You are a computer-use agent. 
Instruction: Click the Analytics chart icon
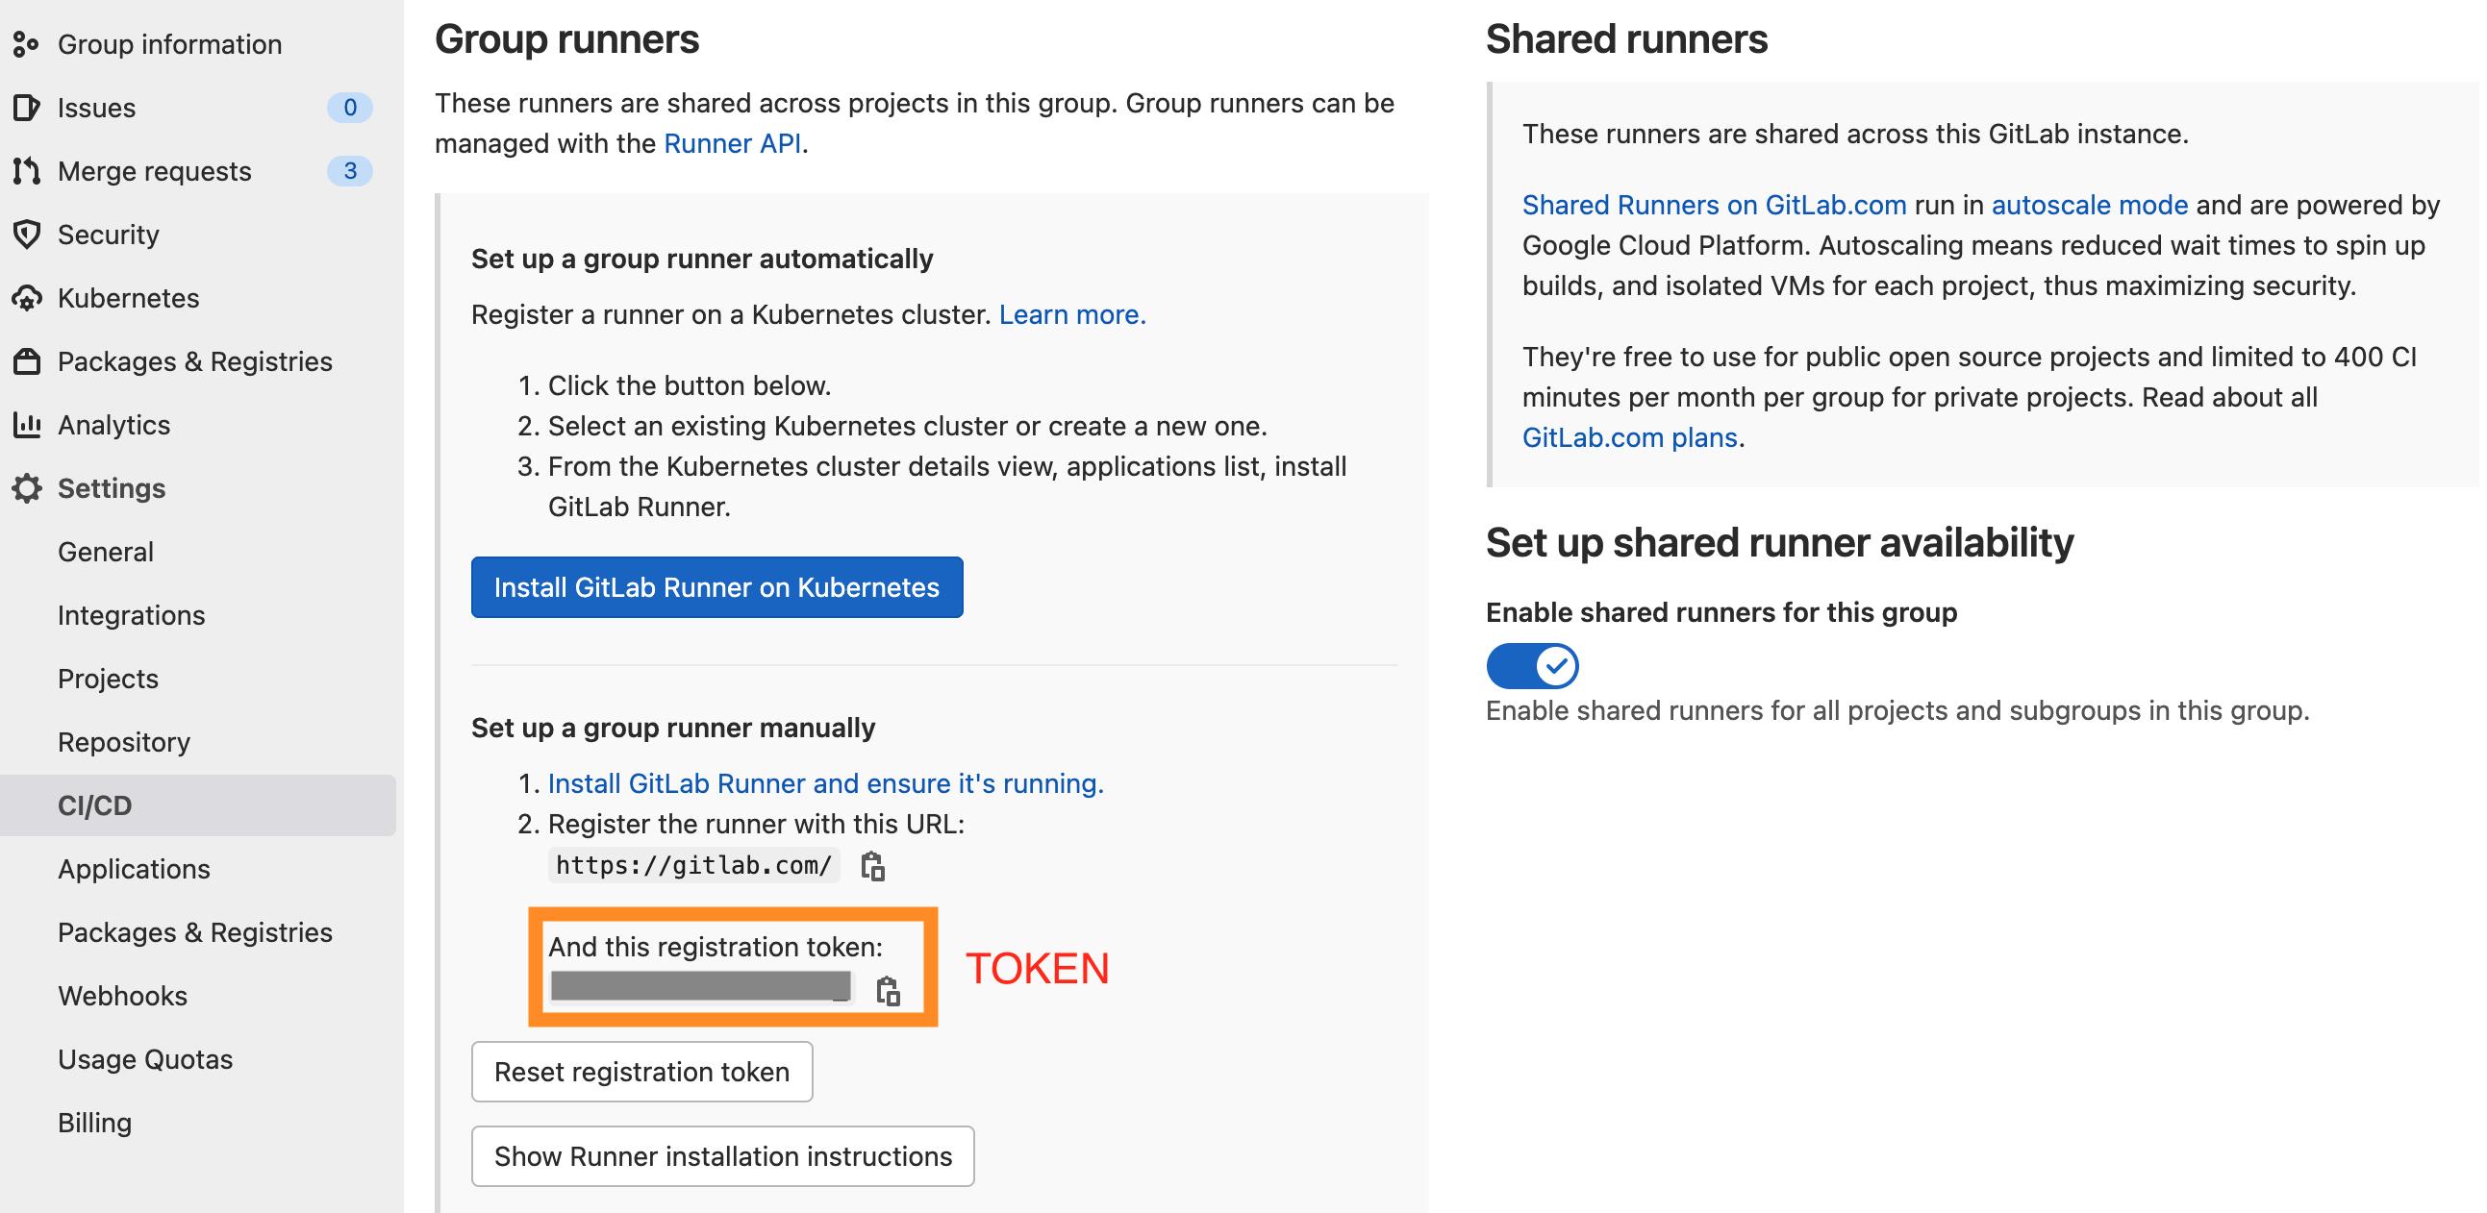click(x=26, y=425)
